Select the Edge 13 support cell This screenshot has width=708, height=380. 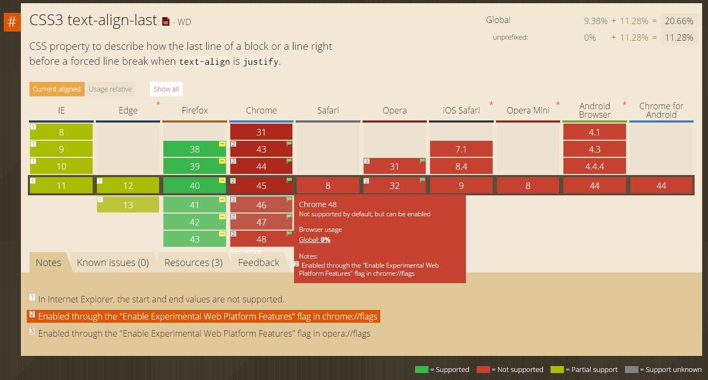click(x=128, y=205)
